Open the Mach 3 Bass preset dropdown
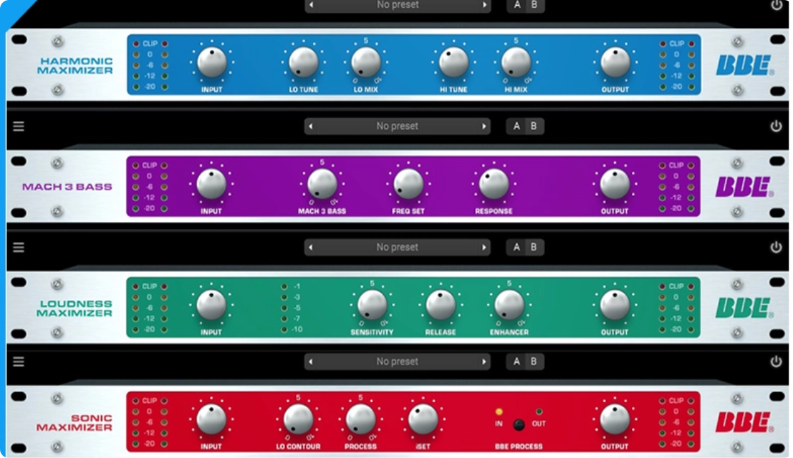Viewport: 793px width, 458px height. tap(398, 126)
